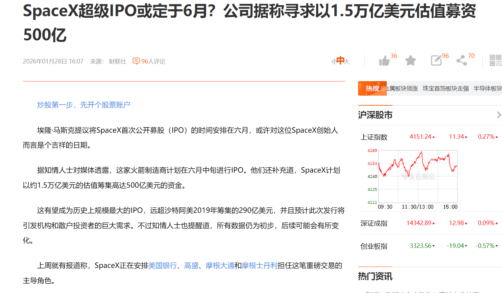
Task: Open the 摩根士丹利 stock link
Action: coord(260,266)
